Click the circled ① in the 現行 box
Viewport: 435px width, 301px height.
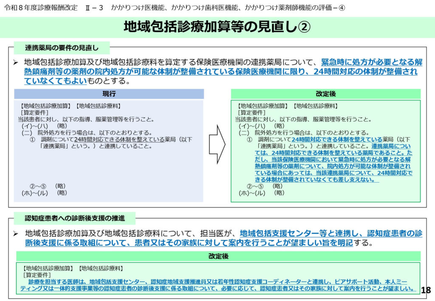[32, 139]
